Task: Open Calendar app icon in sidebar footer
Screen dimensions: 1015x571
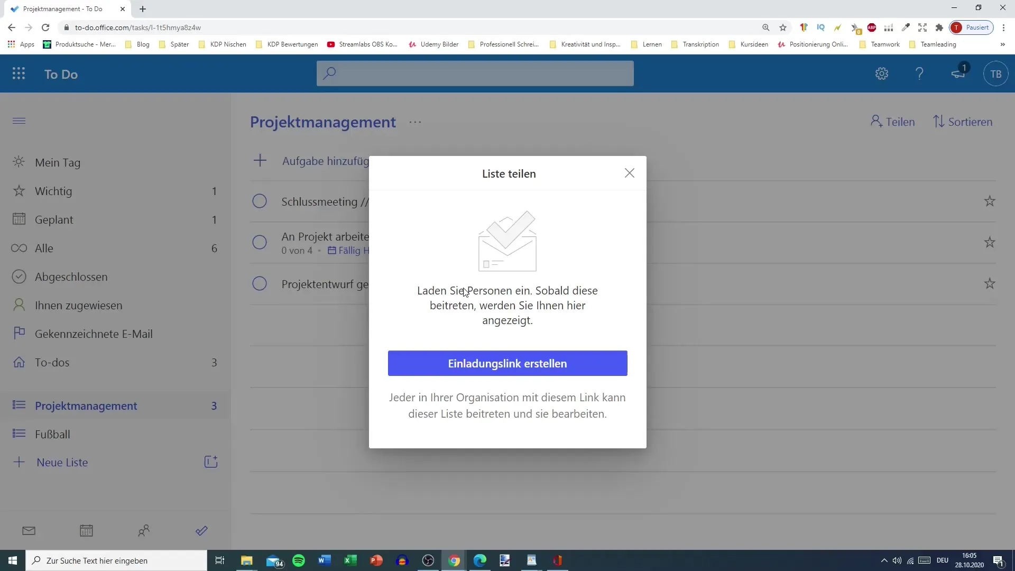Action: pos(86,530)
